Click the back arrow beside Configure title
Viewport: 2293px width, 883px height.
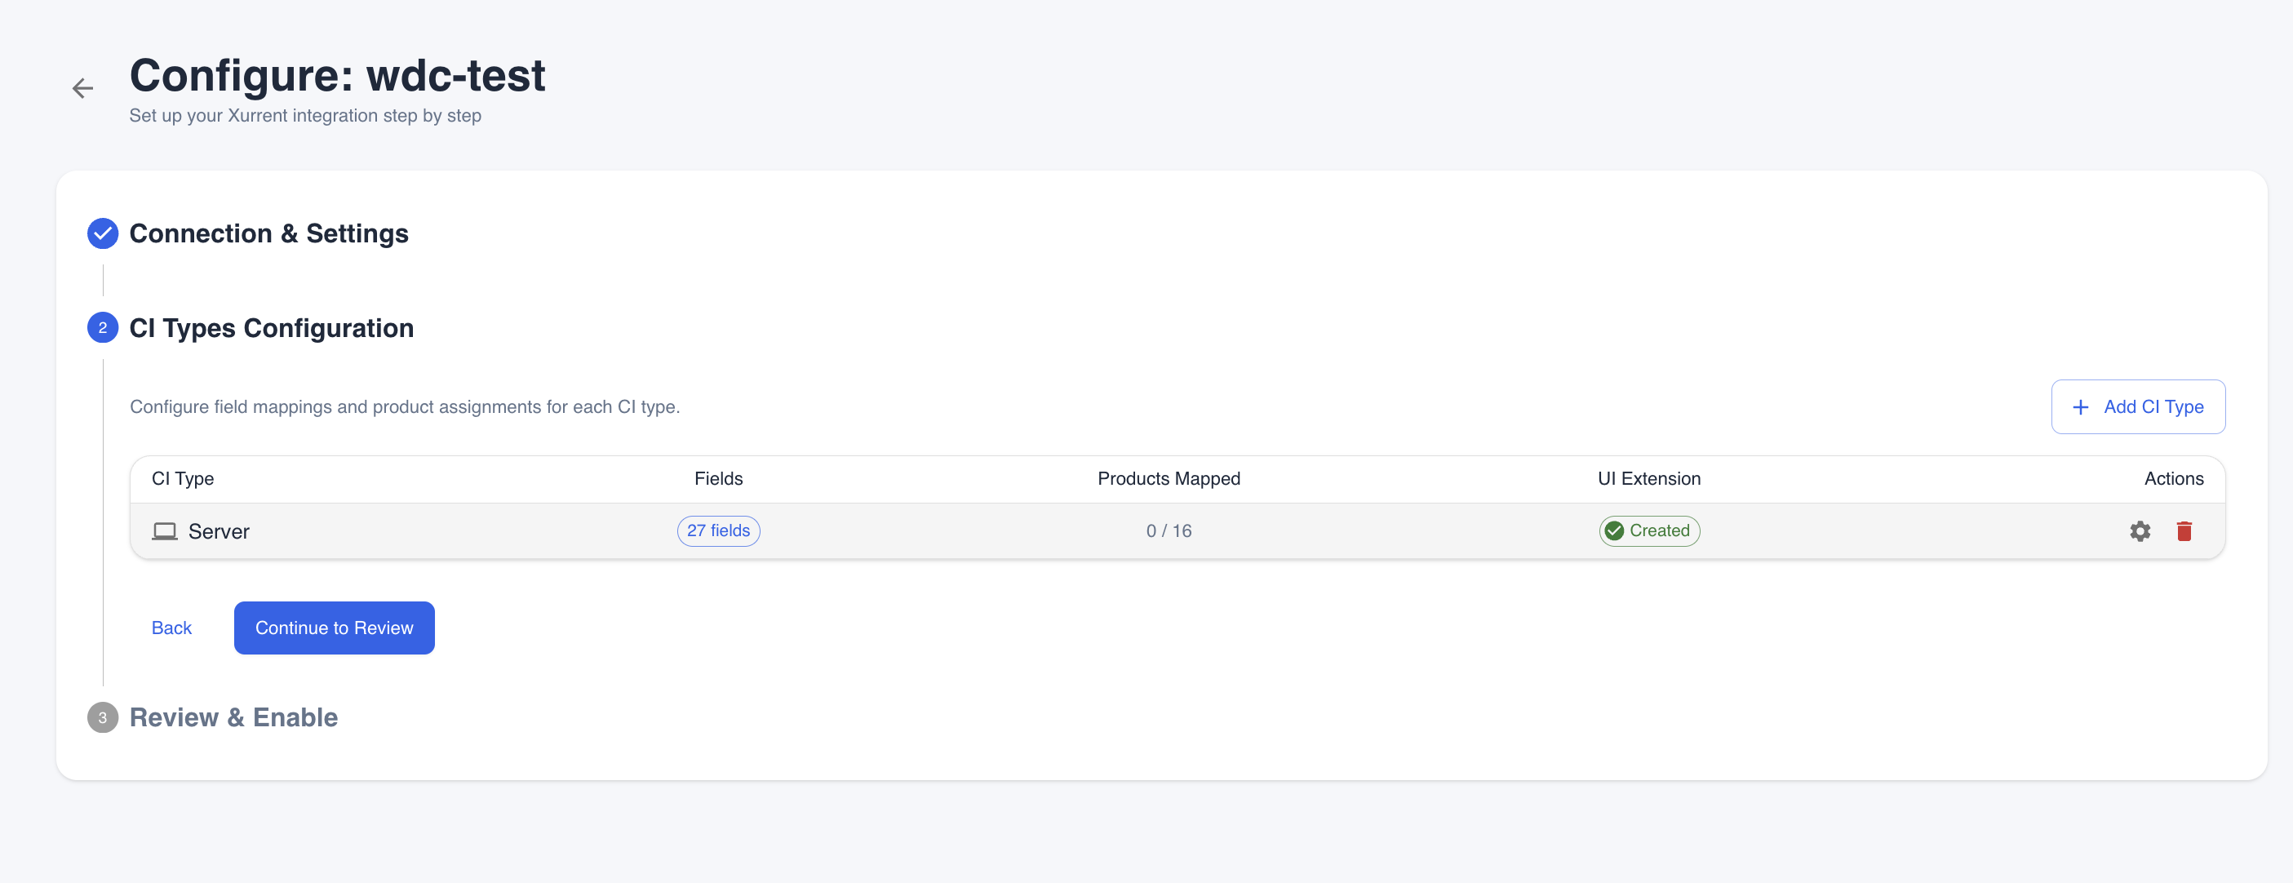click(82, 88)
